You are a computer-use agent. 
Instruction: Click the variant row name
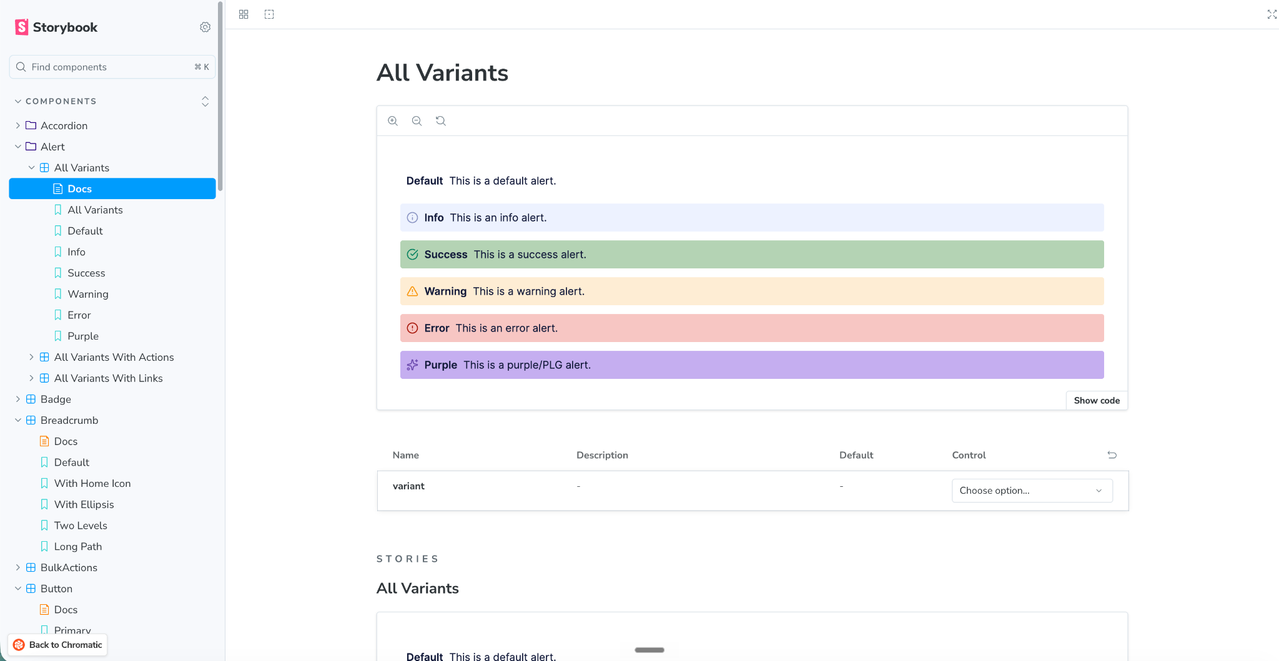(x=408, y=486)
